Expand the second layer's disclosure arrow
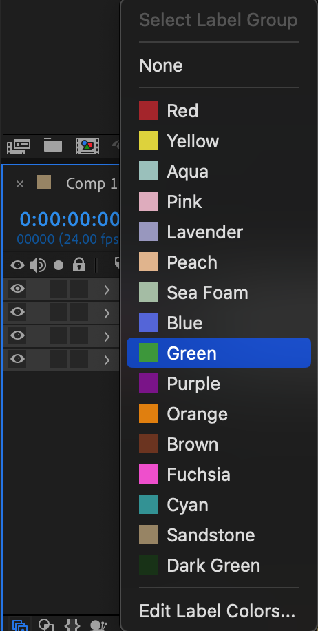 coord(107,313)
